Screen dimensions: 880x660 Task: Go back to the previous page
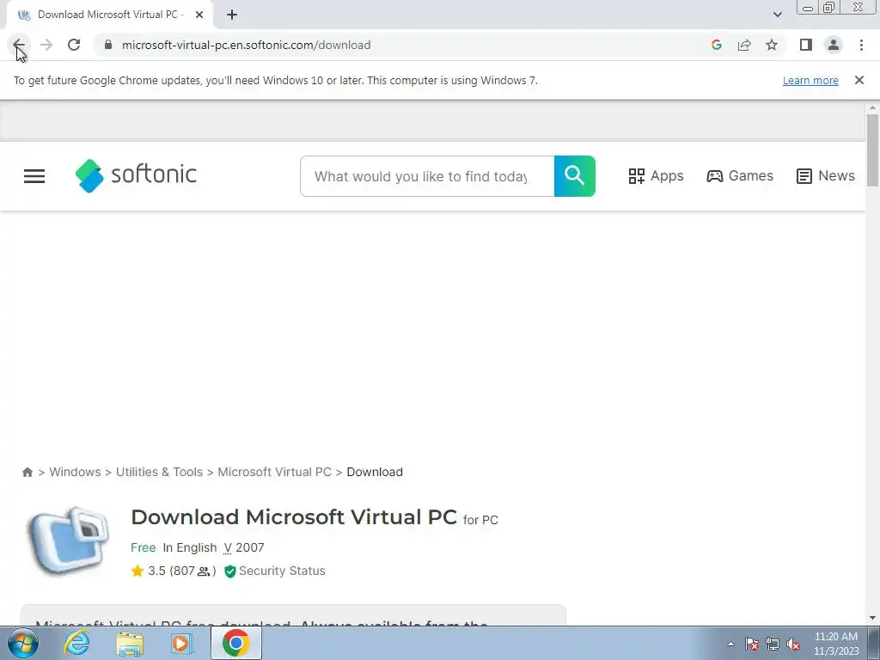click(x=19, y=45)
